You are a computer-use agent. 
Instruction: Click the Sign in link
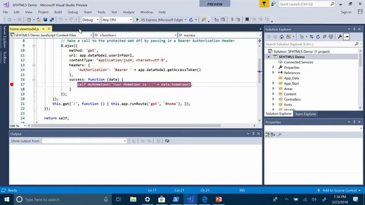pos(346,12)
